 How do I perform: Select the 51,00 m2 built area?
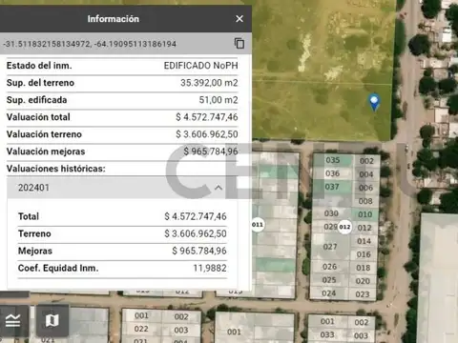[x=219, y=100]
